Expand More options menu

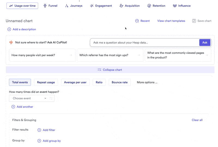coord(147,82)
